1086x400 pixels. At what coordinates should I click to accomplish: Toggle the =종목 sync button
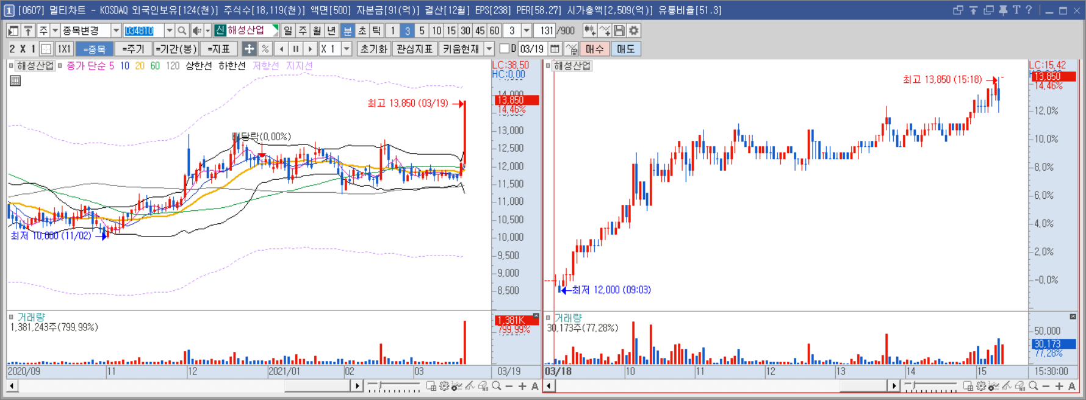95,49
